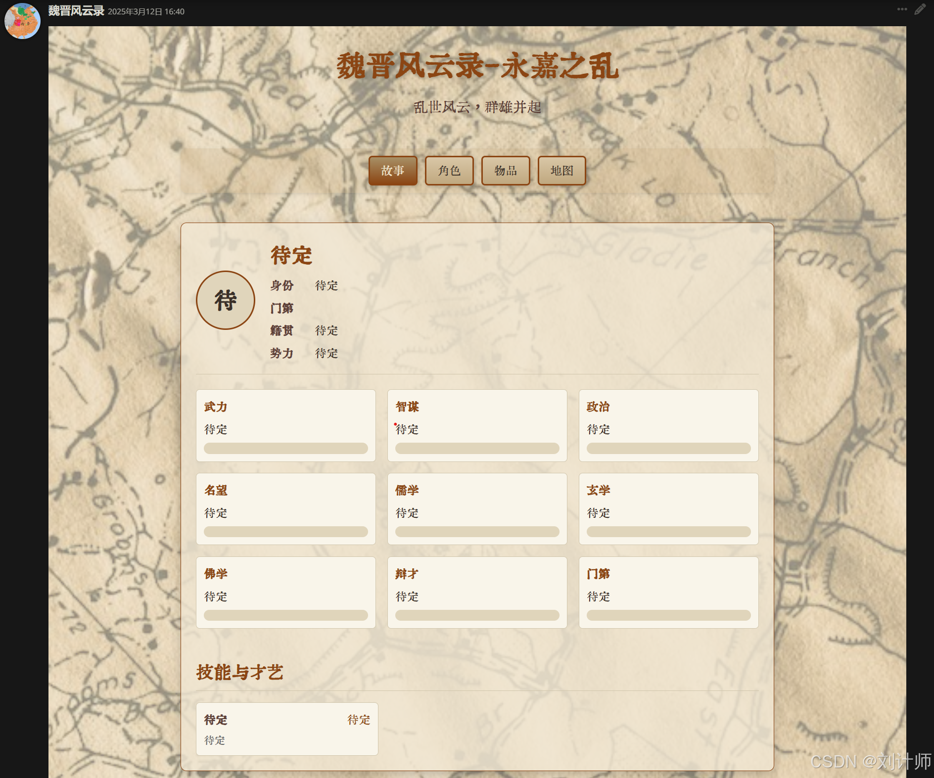
Task: Click the subtitle 乱世风云，群雄并起
Action: pos(477,107)
